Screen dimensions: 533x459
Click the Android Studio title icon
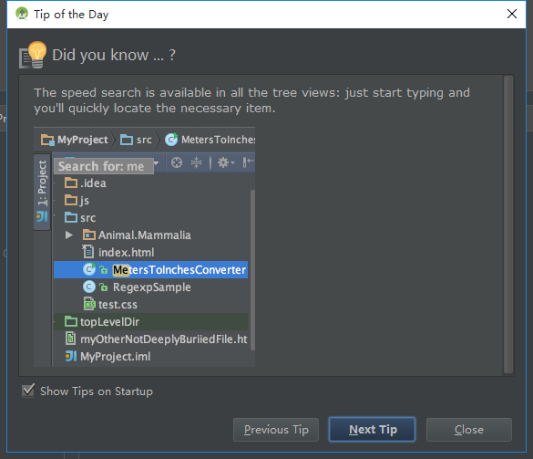coord(22,14)
